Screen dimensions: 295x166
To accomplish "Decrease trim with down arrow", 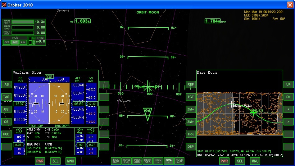I will (34, 44).
